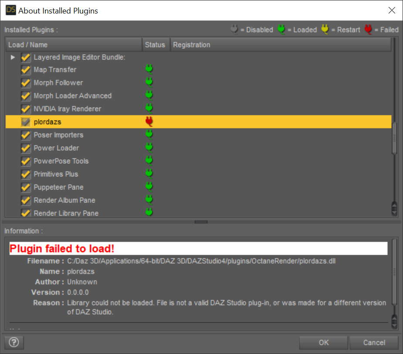This screenshot has width=403, height=354.
Task: Disable the Power Loader plugin checkbox
Action: click(26, 148)
